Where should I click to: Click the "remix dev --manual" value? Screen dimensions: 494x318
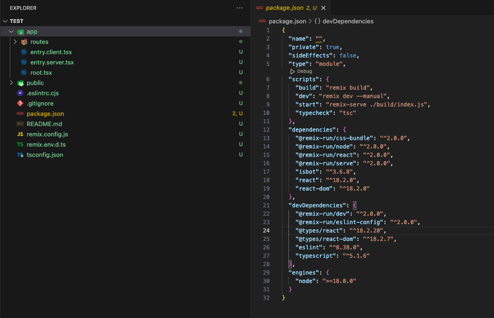(x=353, y=96)
